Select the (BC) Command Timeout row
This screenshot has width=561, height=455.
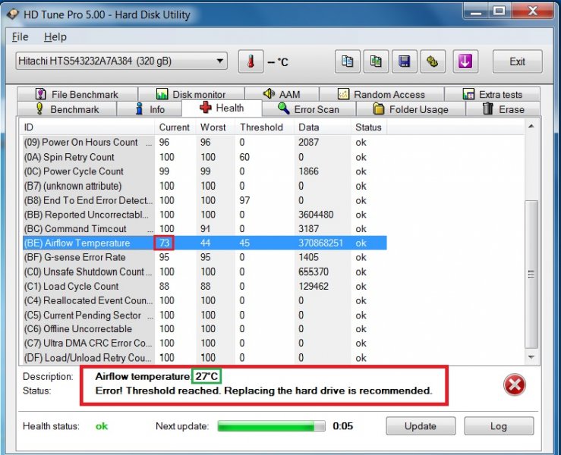pyautogui.click(x=205, y=229)
